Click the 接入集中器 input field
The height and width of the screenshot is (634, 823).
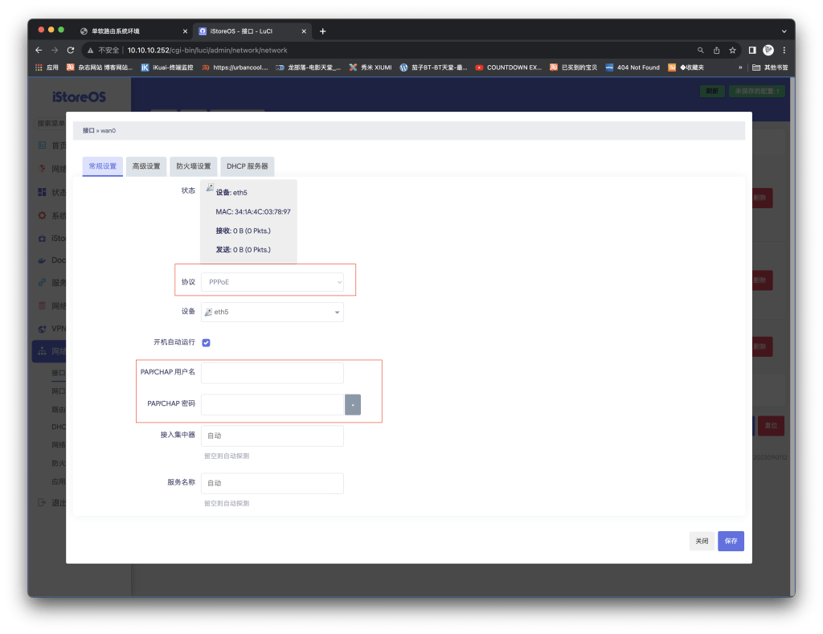tap(272, 436)
